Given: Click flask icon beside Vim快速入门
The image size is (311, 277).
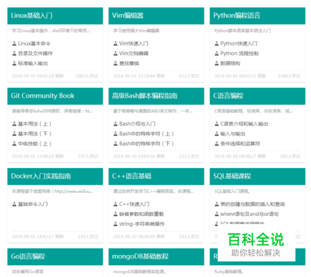Looking at the screenshot, I should pos(116,44).
